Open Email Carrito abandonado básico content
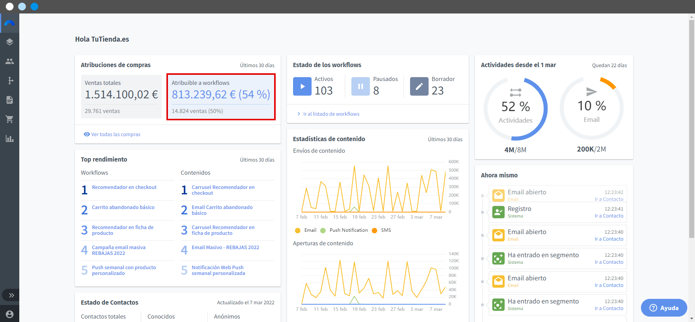This screenshot has width=695, height=322. (x=222, y=210)
